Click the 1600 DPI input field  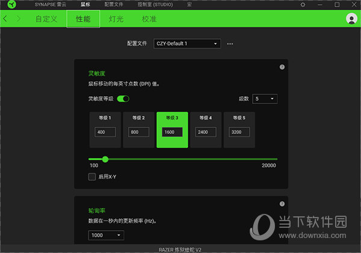click(172, 132)
